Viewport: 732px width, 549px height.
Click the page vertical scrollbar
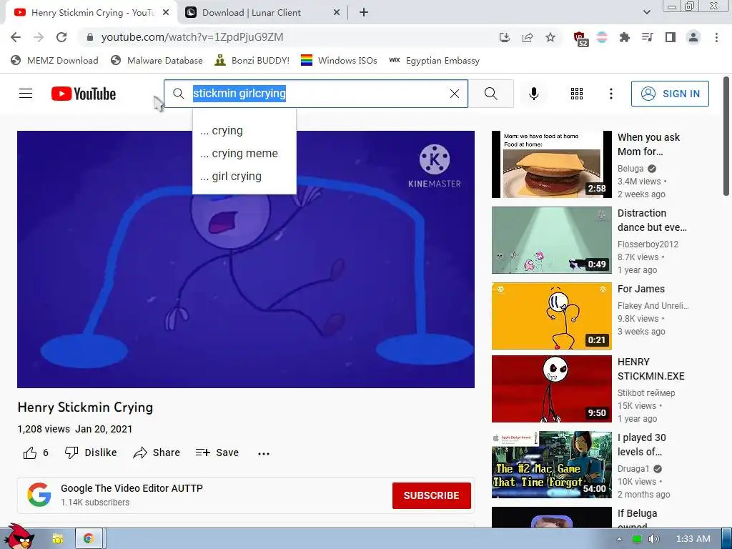[726, 137]
